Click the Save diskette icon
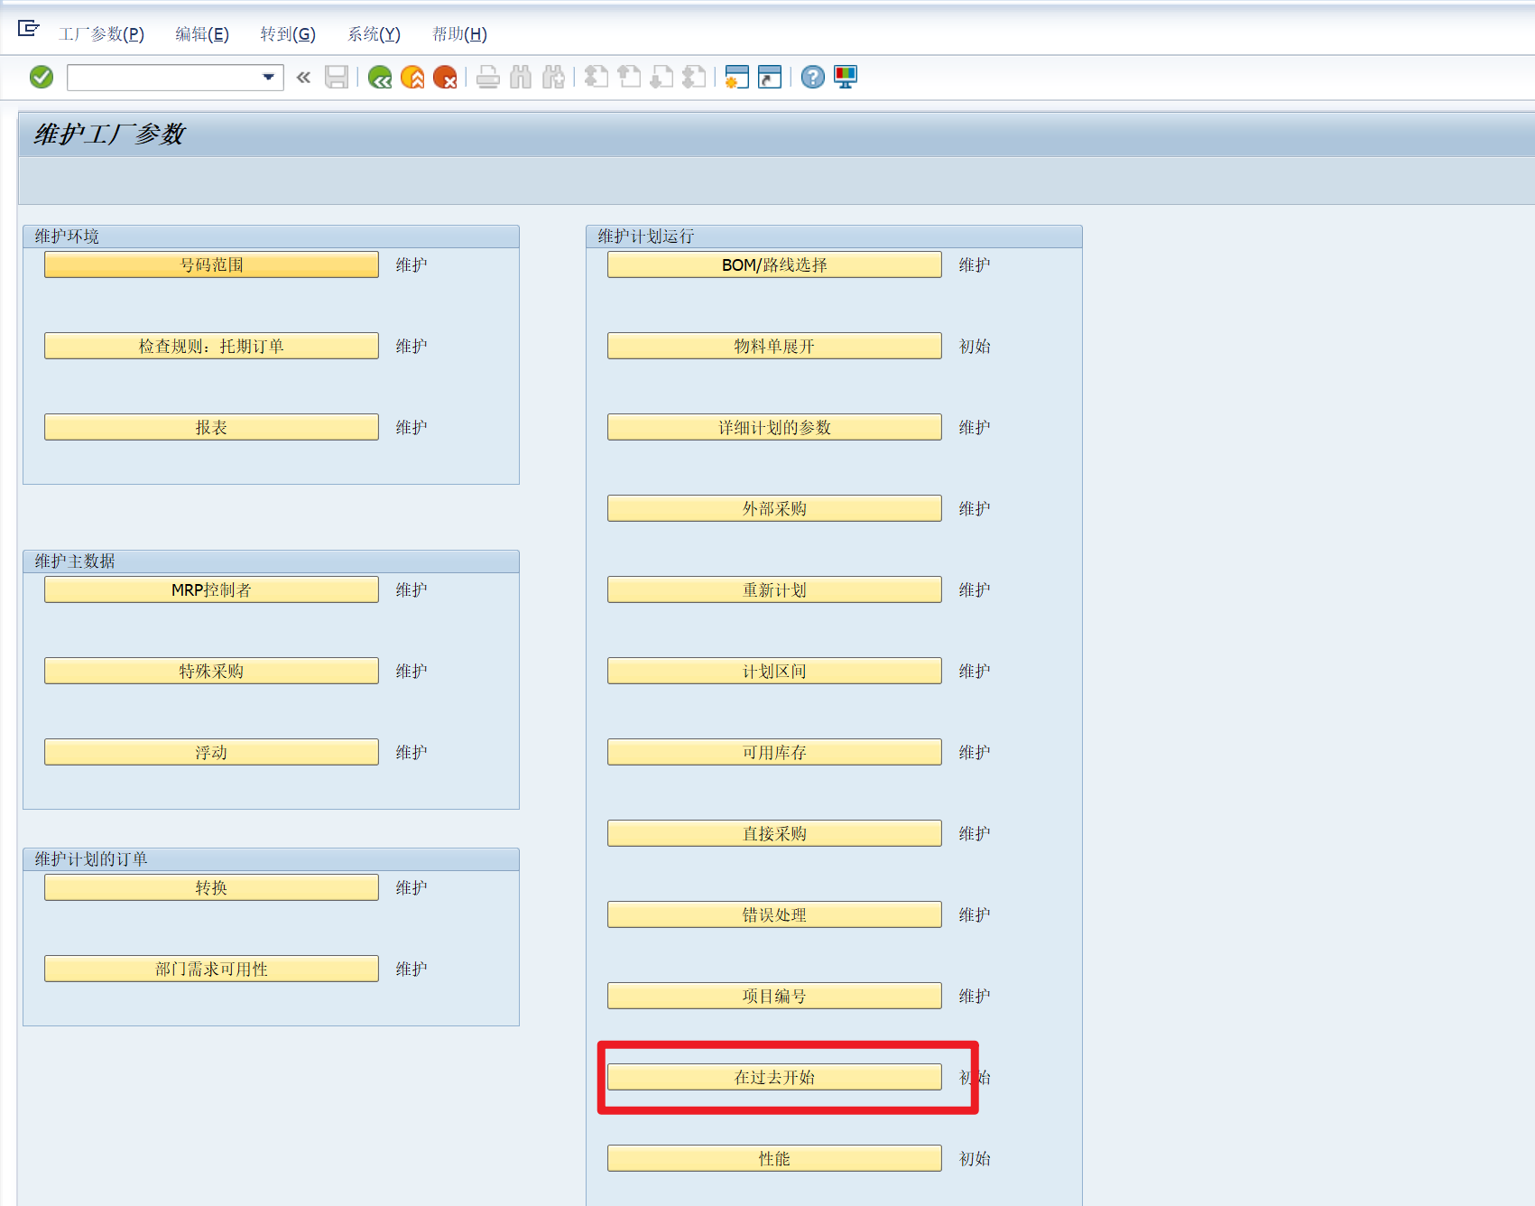 (337, 77)
